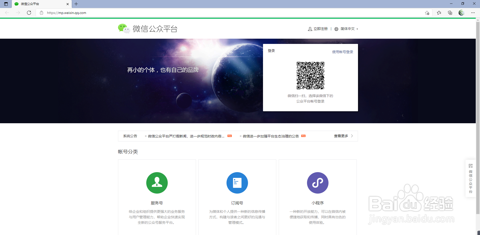Refresh the current page
The height and width of the screenshot is (235, 480).
pyautogui.click(x=29, y=13)
